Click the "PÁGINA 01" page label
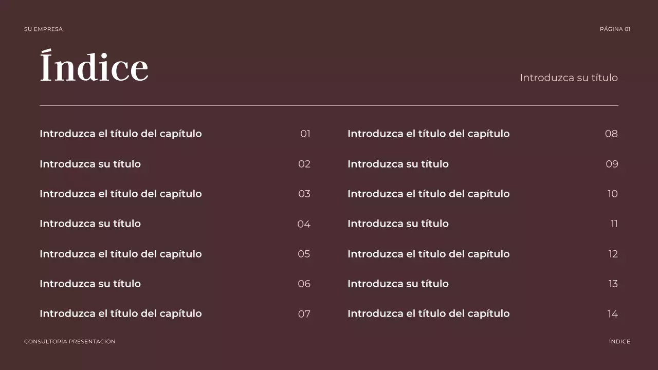The image size is (658, 370). click(615, 29)
